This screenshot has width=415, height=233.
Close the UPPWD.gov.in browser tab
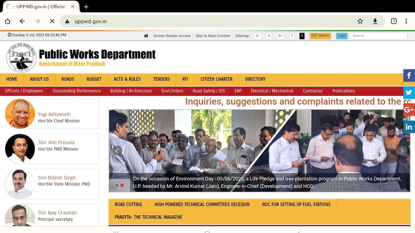[x=72, y=7]
